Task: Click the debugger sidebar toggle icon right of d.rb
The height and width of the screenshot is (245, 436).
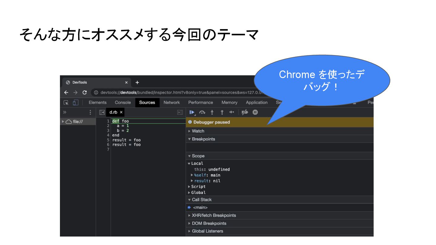Action: tap(180, 112)
